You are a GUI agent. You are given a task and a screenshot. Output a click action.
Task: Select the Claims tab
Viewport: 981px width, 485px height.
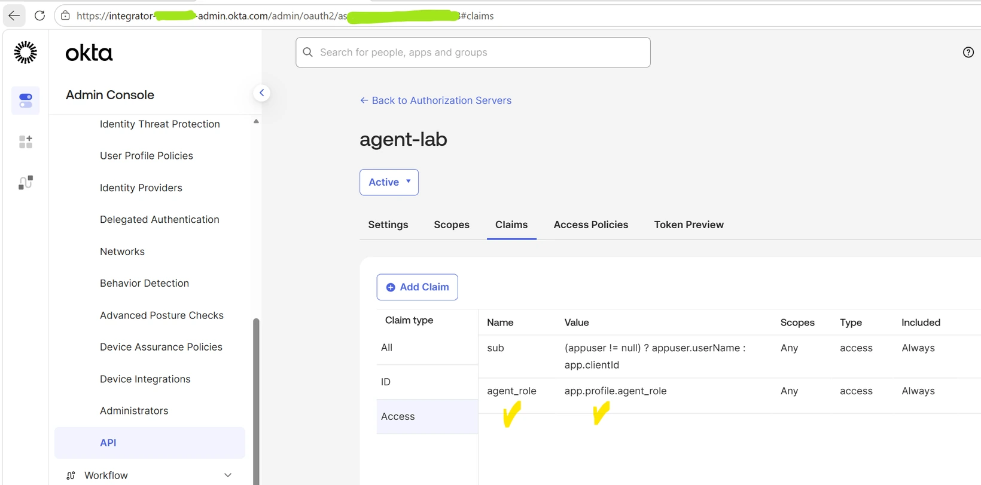click(x=511, y=225)
